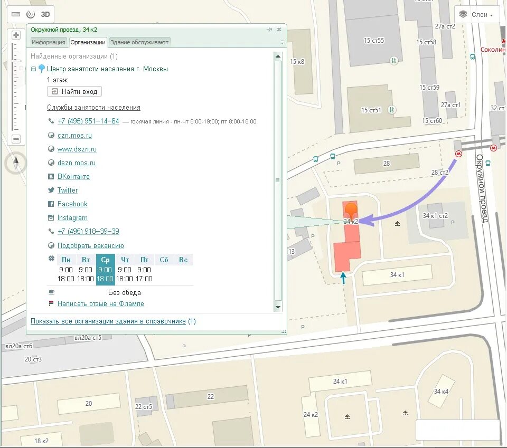Viewport: 507px width, 448px height.
Task: Click building 24 к1 on the map
Action: point(340,381)
